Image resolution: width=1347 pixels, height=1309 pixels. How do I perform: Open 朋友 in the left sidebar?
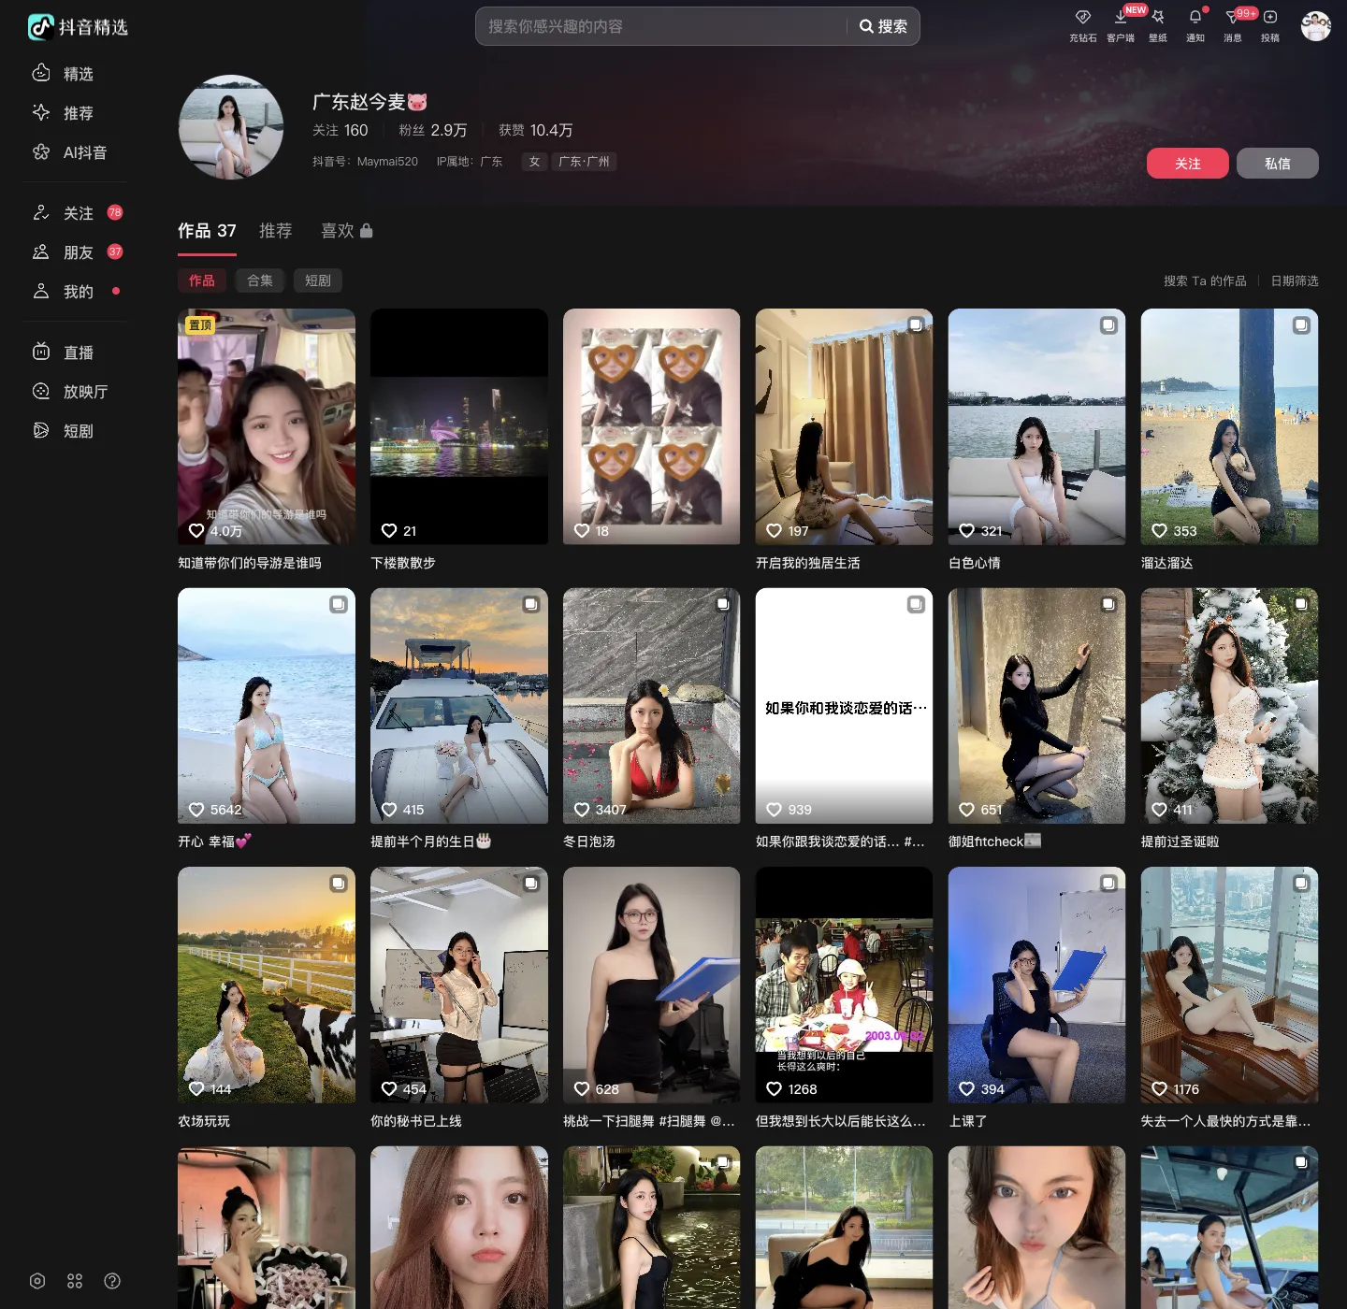(75, 252)
